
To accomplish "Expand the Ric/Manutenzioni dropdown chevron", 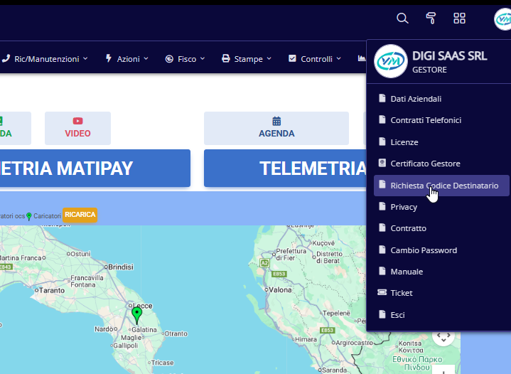I will click(85, 59).
